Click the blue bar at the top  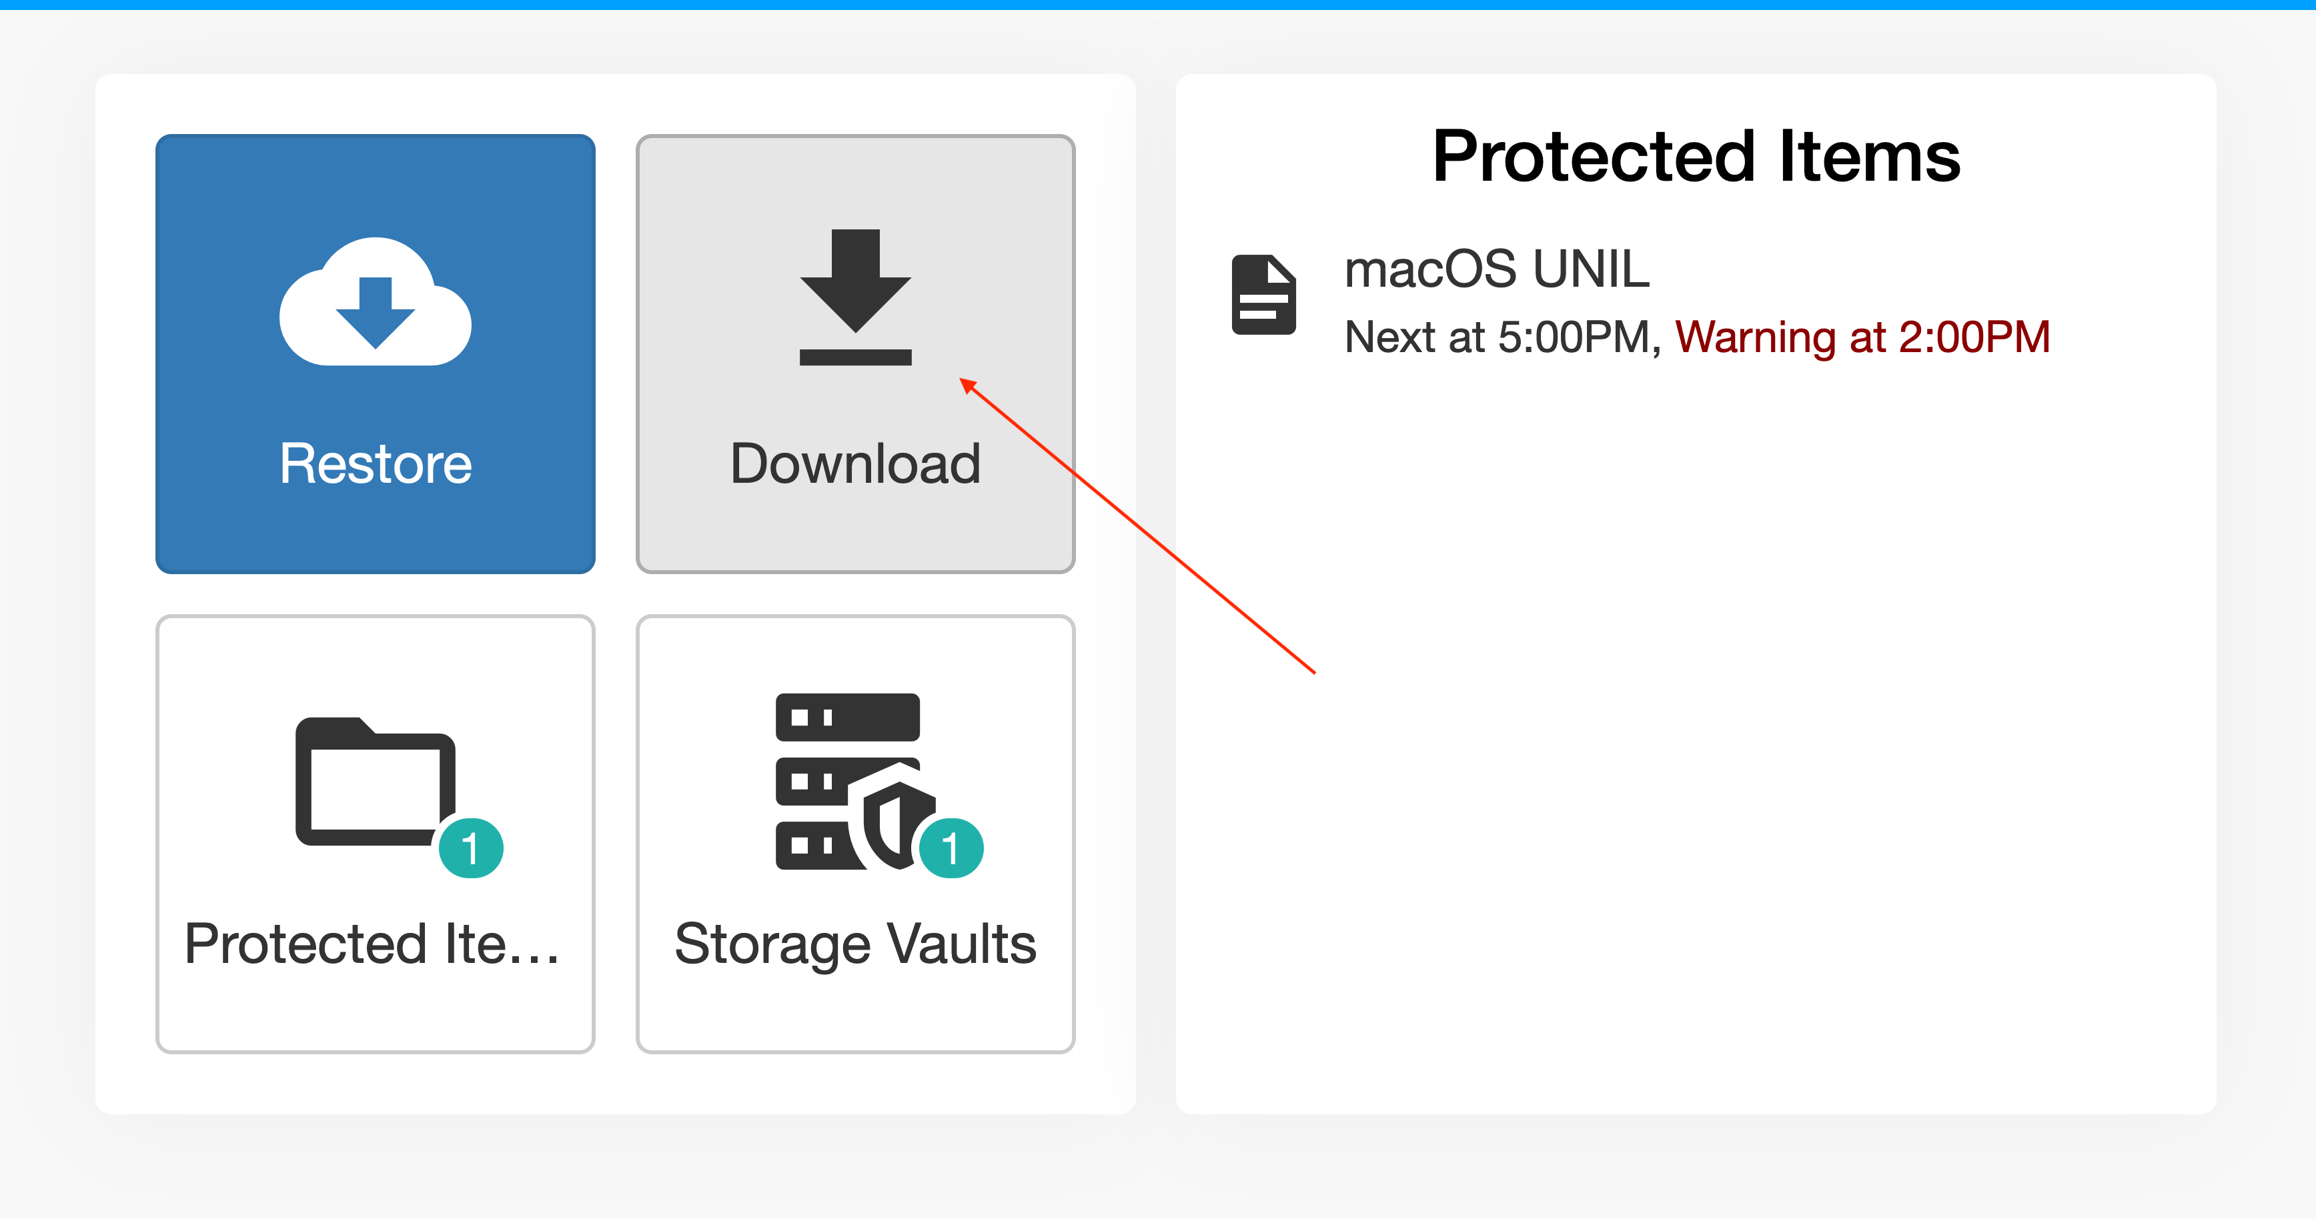tap(1158, 5)
